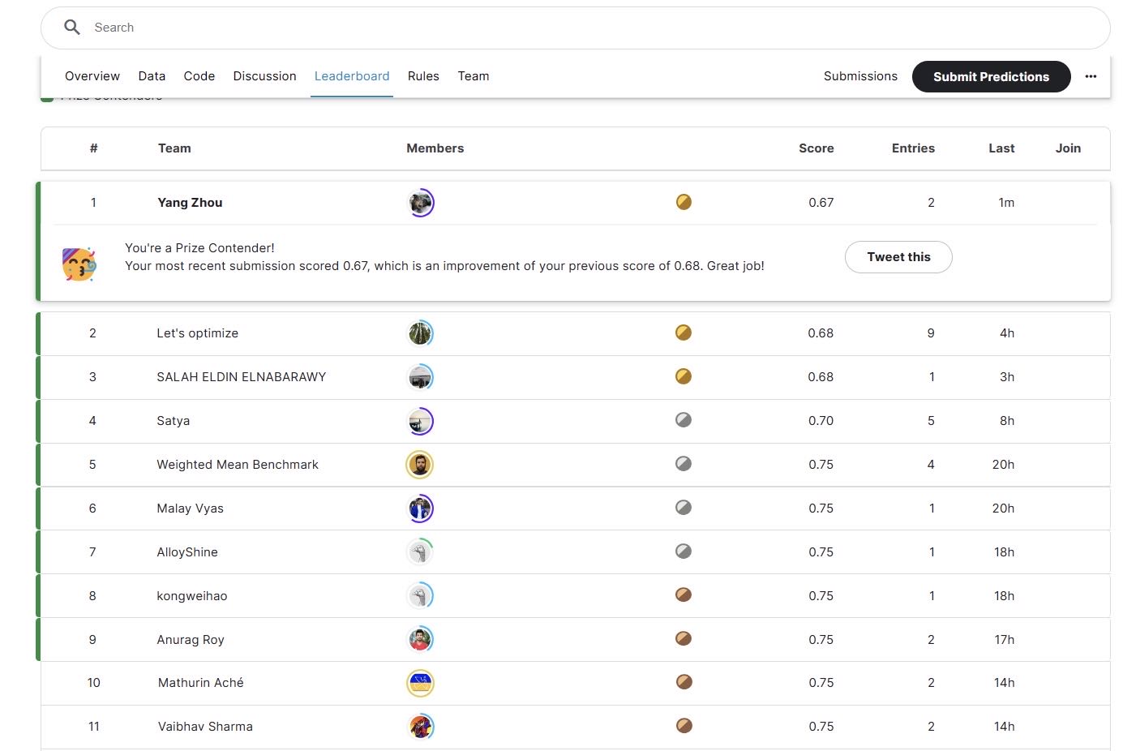Open the three-dot more options menu
Viewport: 1123px width, 751px height.
[x=1091, y=76]
